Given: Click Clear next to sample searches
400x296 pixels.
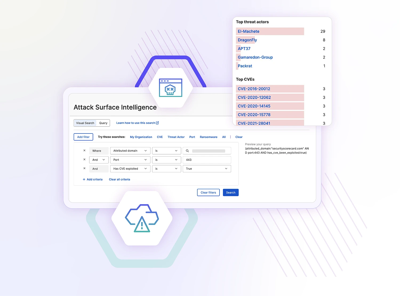Looking at the screenshot, I should [239, 137].
